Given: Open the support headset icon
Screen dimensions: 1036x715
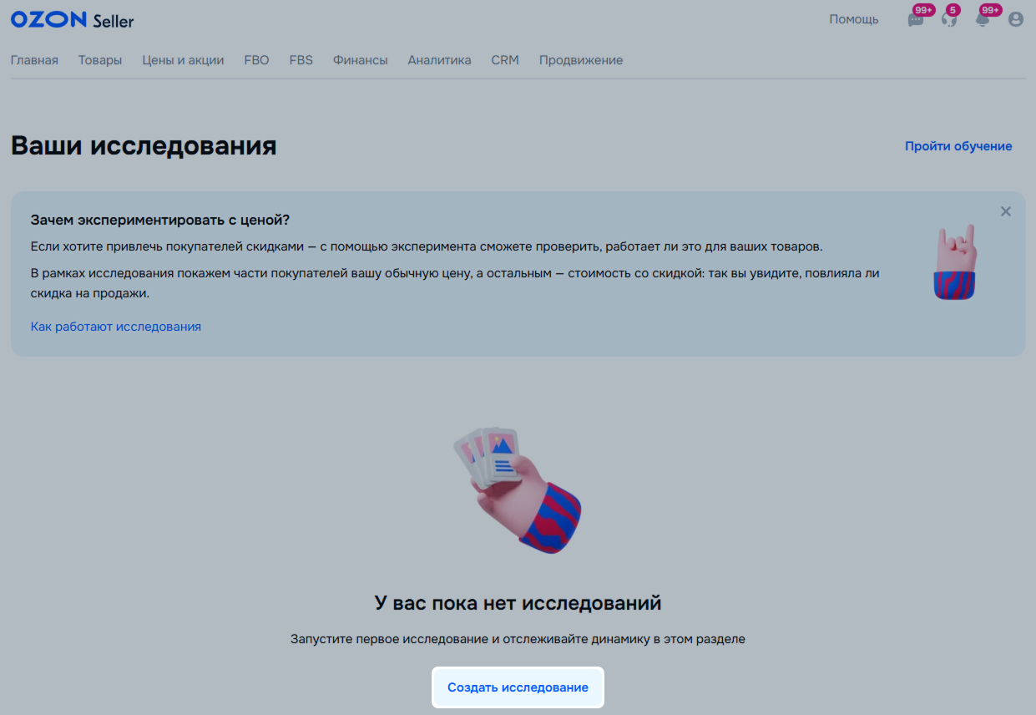Looking at the screenshot, I should 949,19.
